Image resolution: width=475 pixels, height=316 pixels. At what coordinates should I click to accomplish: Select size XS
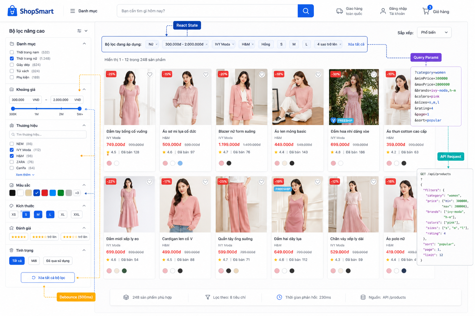pos(14,214)
